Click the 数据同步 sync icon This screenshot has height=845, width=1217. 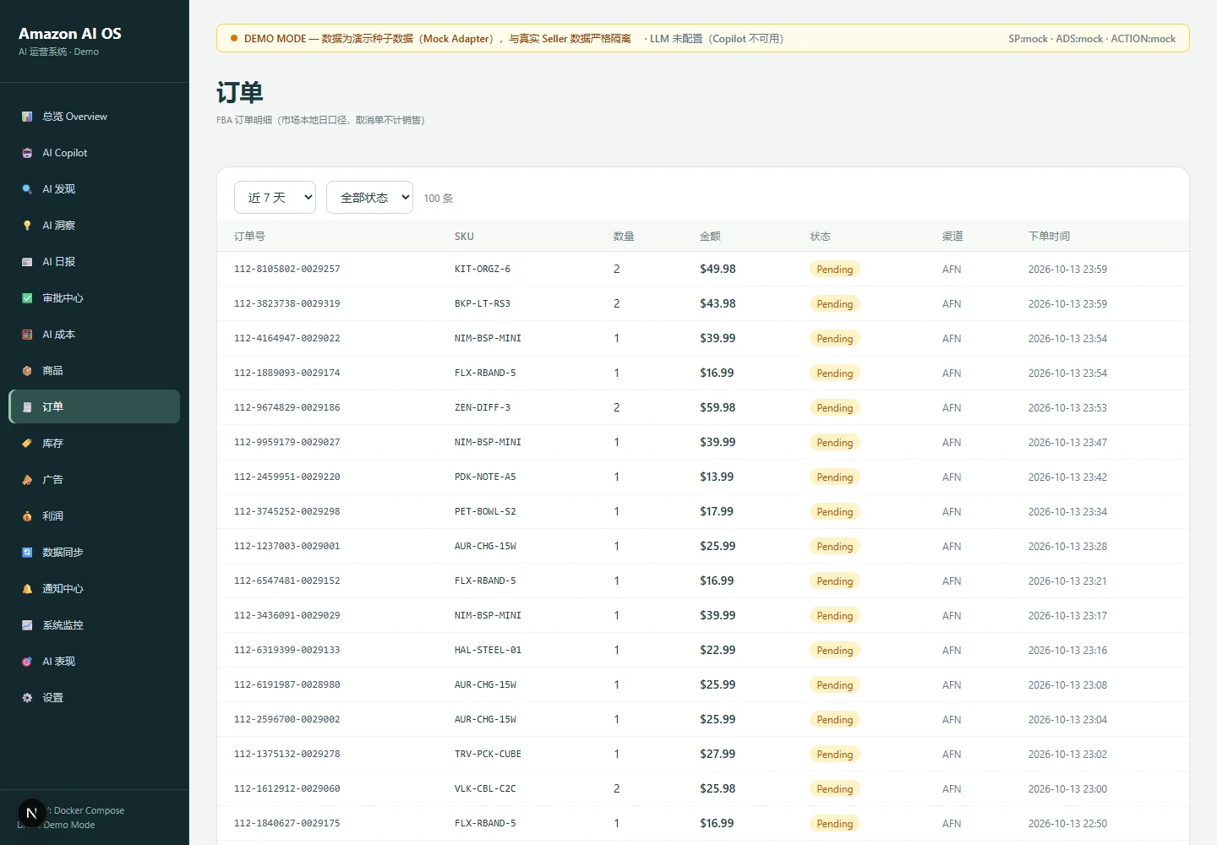pos(27,553)
